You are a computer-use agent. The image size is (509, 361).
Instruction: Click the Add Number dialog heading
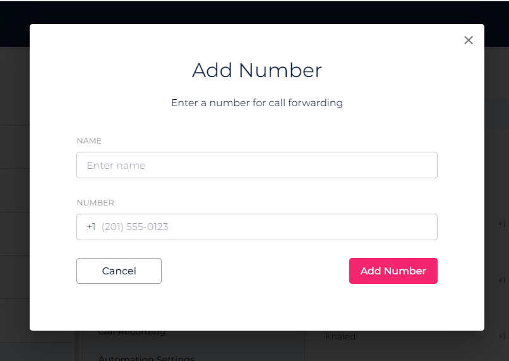click(x=256, y=70)
